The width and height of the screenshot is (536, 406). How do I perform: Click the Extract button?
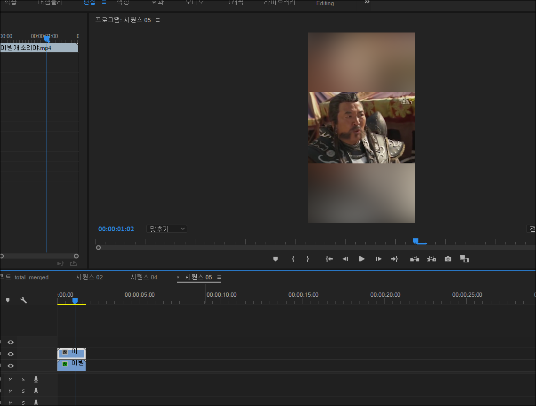tap(431, 259)
